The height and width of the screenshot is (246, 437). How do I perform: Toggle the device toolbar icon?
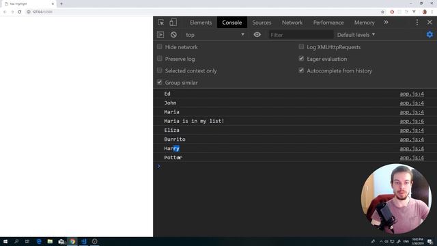pyautogui.click(x=173, y=23)
